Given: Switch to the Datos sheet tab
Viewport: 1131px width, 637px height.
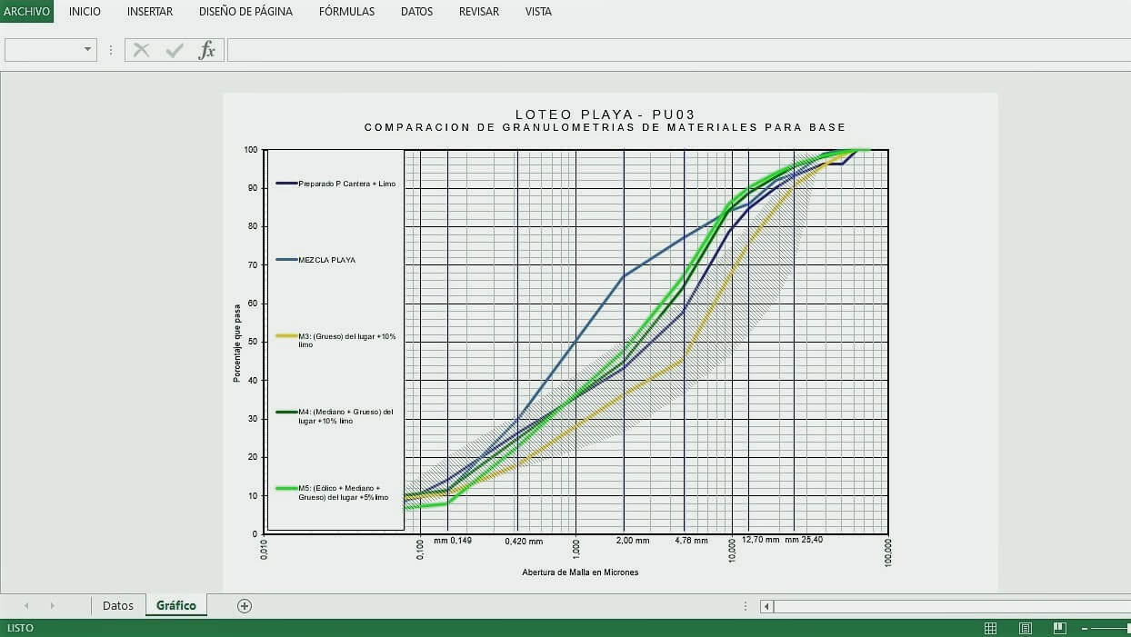Looking at the screenshot, I should 118,606.
